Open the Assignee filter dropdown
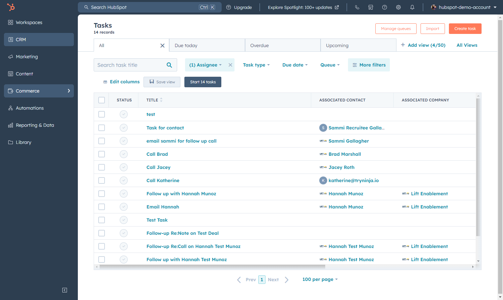 [205, 65]
